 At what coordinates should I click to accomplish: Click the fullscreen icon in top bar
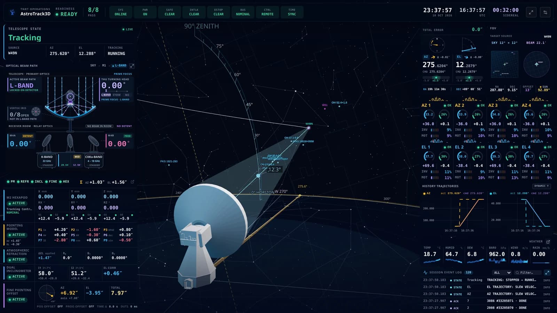(531, 13)
